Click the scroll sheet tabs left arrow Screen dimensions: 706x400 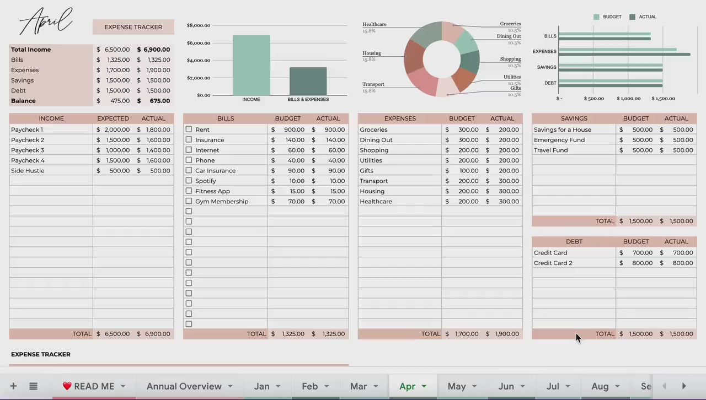point(664,386)
